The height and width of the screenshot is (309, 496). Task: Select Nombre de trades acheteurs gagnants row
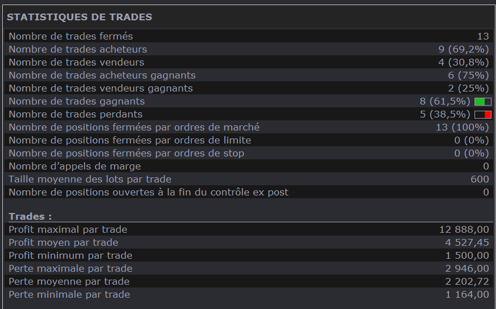tap(102, 75)
